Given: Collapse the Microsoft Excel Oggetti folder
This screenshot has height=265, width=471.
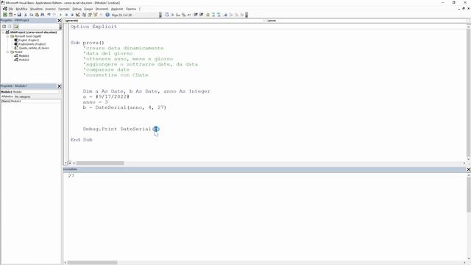Looking at the screenshot, I should [8, 36].
